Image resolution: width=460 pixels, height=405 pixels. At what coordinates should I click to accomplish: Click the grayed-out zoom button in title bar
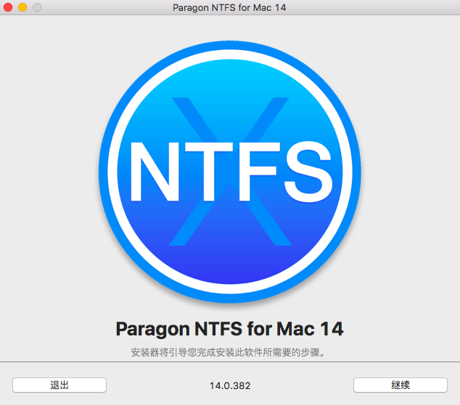[36, 7]
